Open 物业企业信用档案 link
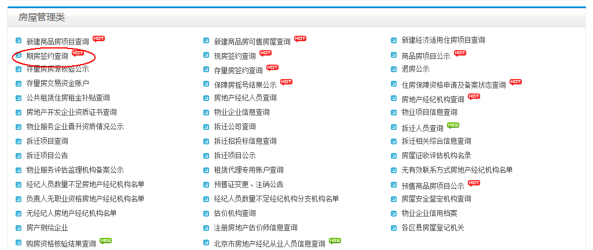This screenshot has height=250, width=593. [x=429, y=214]
